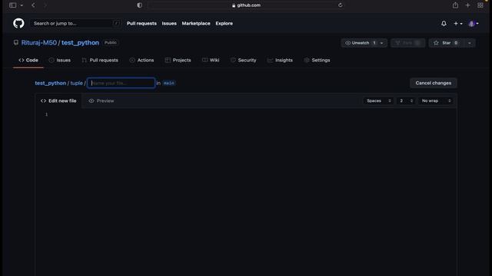Open the notifications bell
The width and height of the screenshot is (492, 276).
[444, 24]
